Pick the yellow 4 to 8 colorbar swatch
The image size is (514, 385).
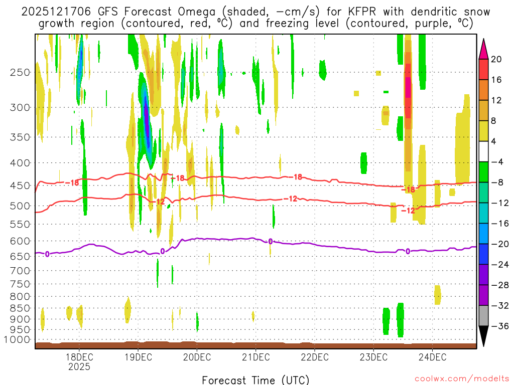click(x=483, y=131)
